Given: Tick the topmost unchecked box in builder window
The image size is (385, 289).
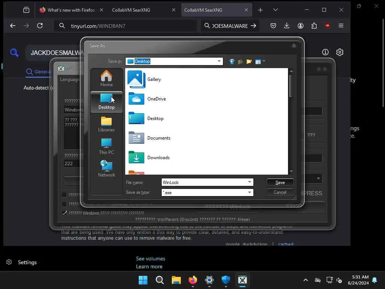Looking at the screenshot, I should (64, 195).
